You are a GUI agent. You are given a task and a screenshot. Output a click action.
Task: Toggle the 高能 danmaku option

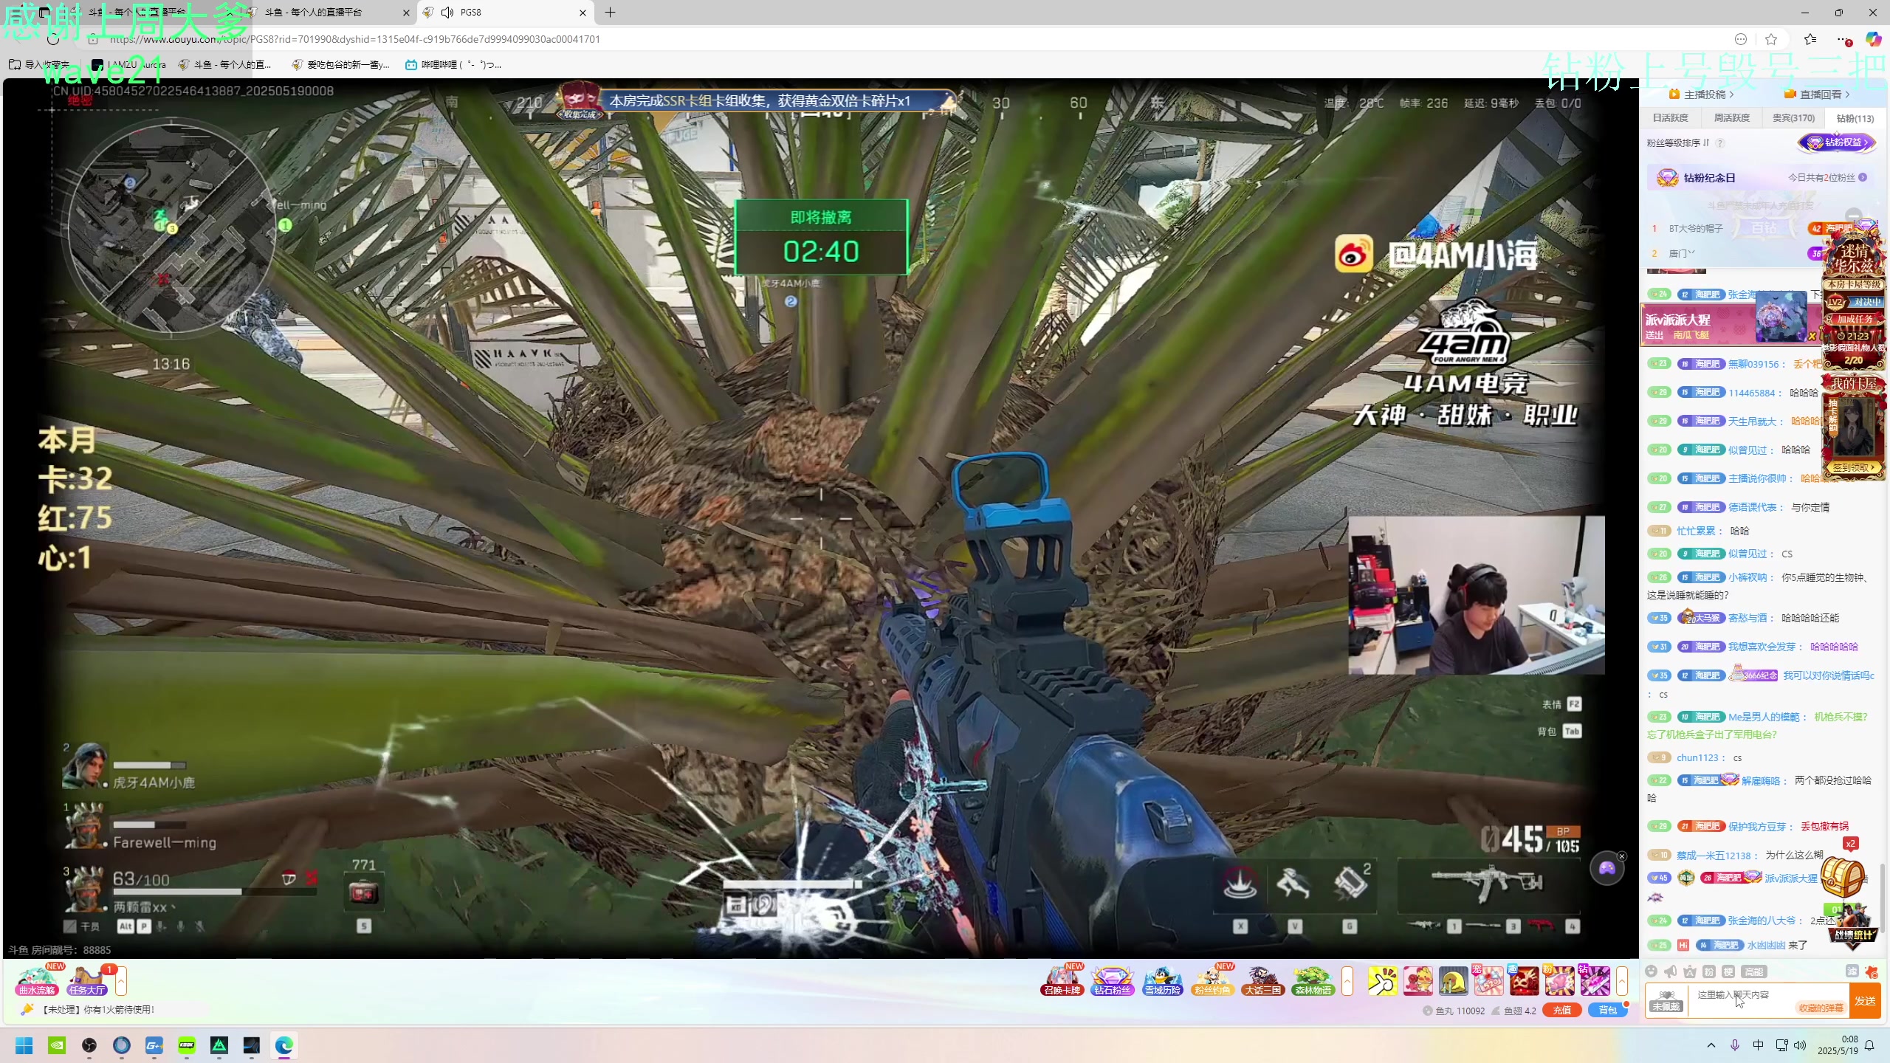coord(1754,971)
